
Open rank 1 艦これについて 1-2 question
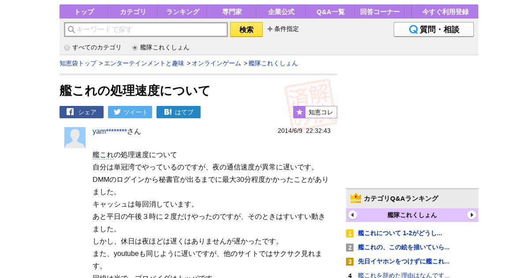[x=400, y=233]
